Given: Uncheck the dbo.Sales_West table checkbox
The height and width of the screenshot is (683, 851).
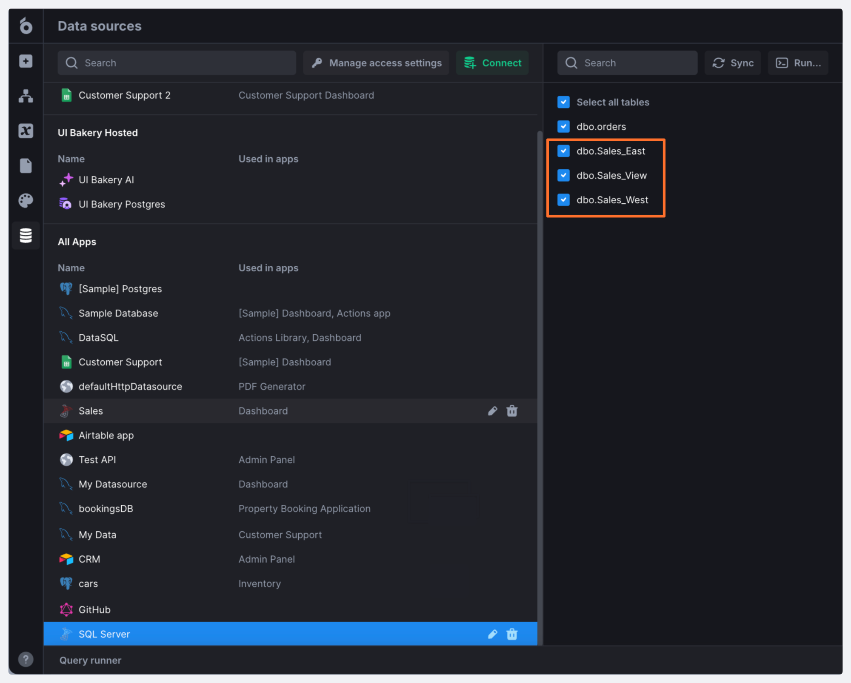Looking at the screenshot, I should (x=563, y=199).
